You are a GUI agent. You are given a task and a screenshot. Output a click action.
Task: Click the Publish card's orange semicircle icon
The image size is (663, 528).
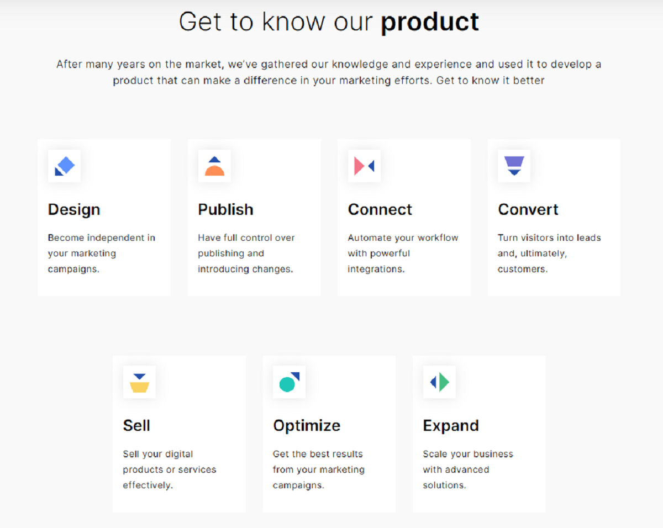[x=214, y=166]
